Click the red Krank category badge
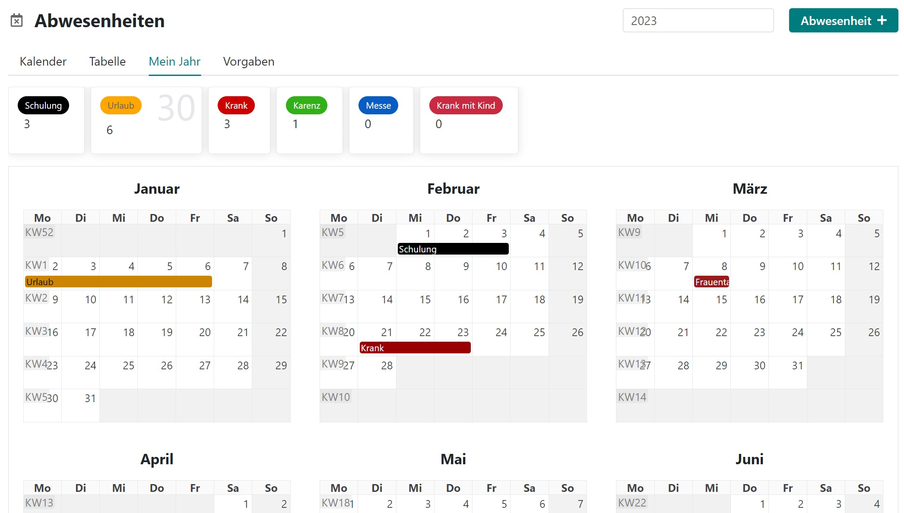 (236, 105)
